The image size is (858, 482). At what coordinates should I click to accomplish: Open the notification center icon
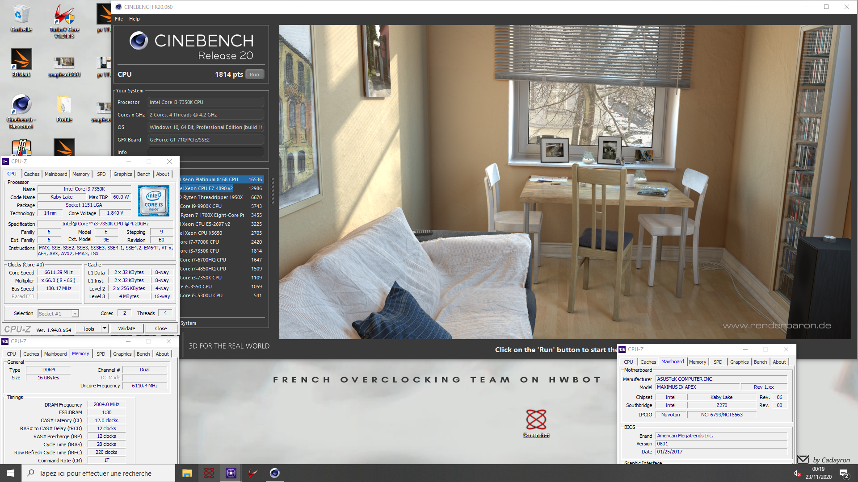[844, 474]
